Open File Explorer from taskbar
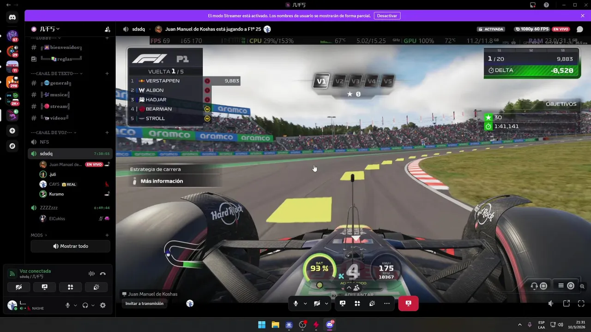Image resolution: width=591 pixels, height=332 pixels. click(275, 325)
